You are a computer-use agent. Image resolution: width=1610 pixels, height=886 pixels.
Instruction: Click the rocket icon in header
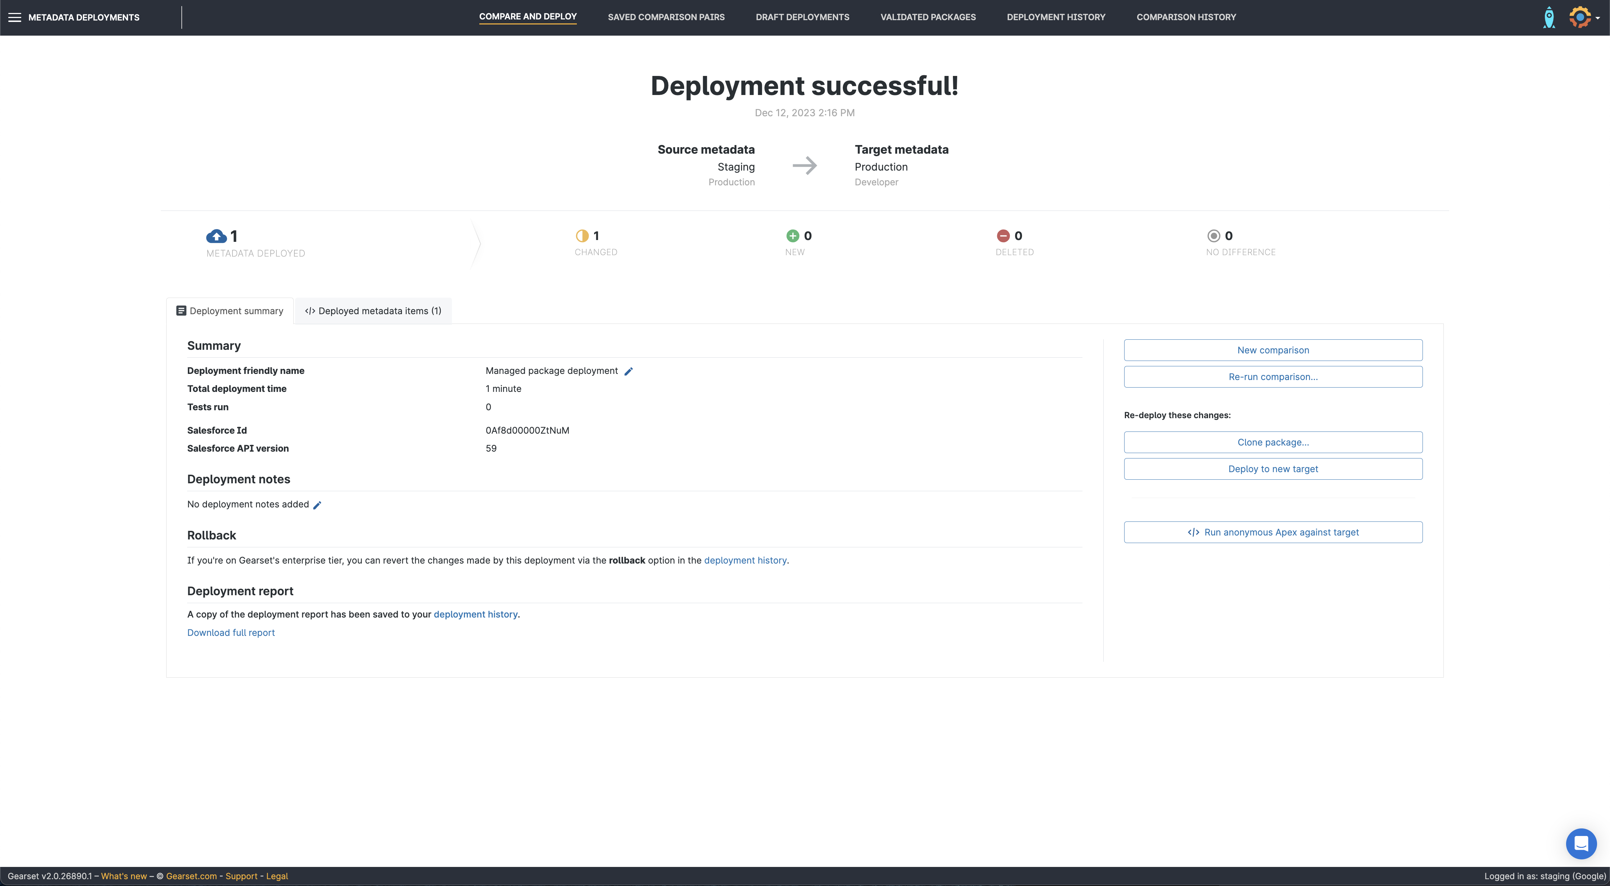[x=1549, y=18]
